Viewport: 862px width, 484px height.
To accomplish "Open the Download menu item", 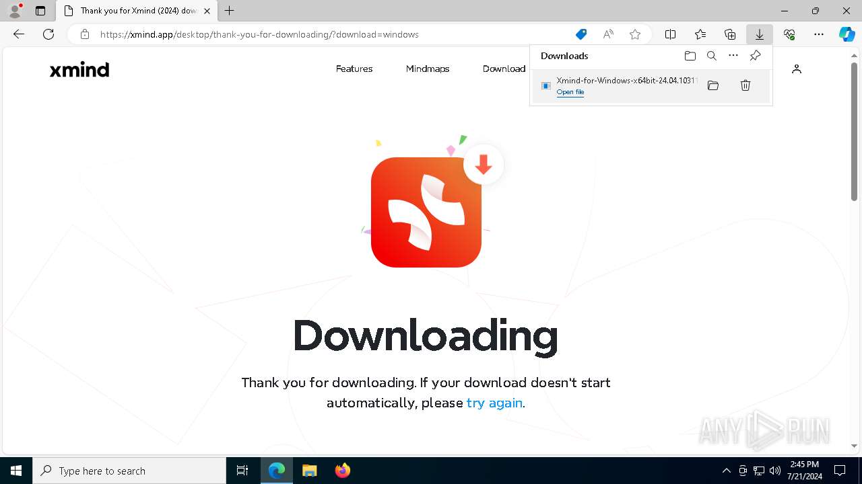I will [504, 69].
